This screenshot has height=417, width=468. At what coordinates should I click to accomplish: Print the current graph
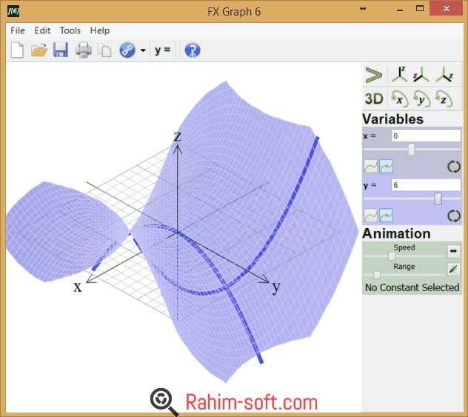(x=83, y=50)
